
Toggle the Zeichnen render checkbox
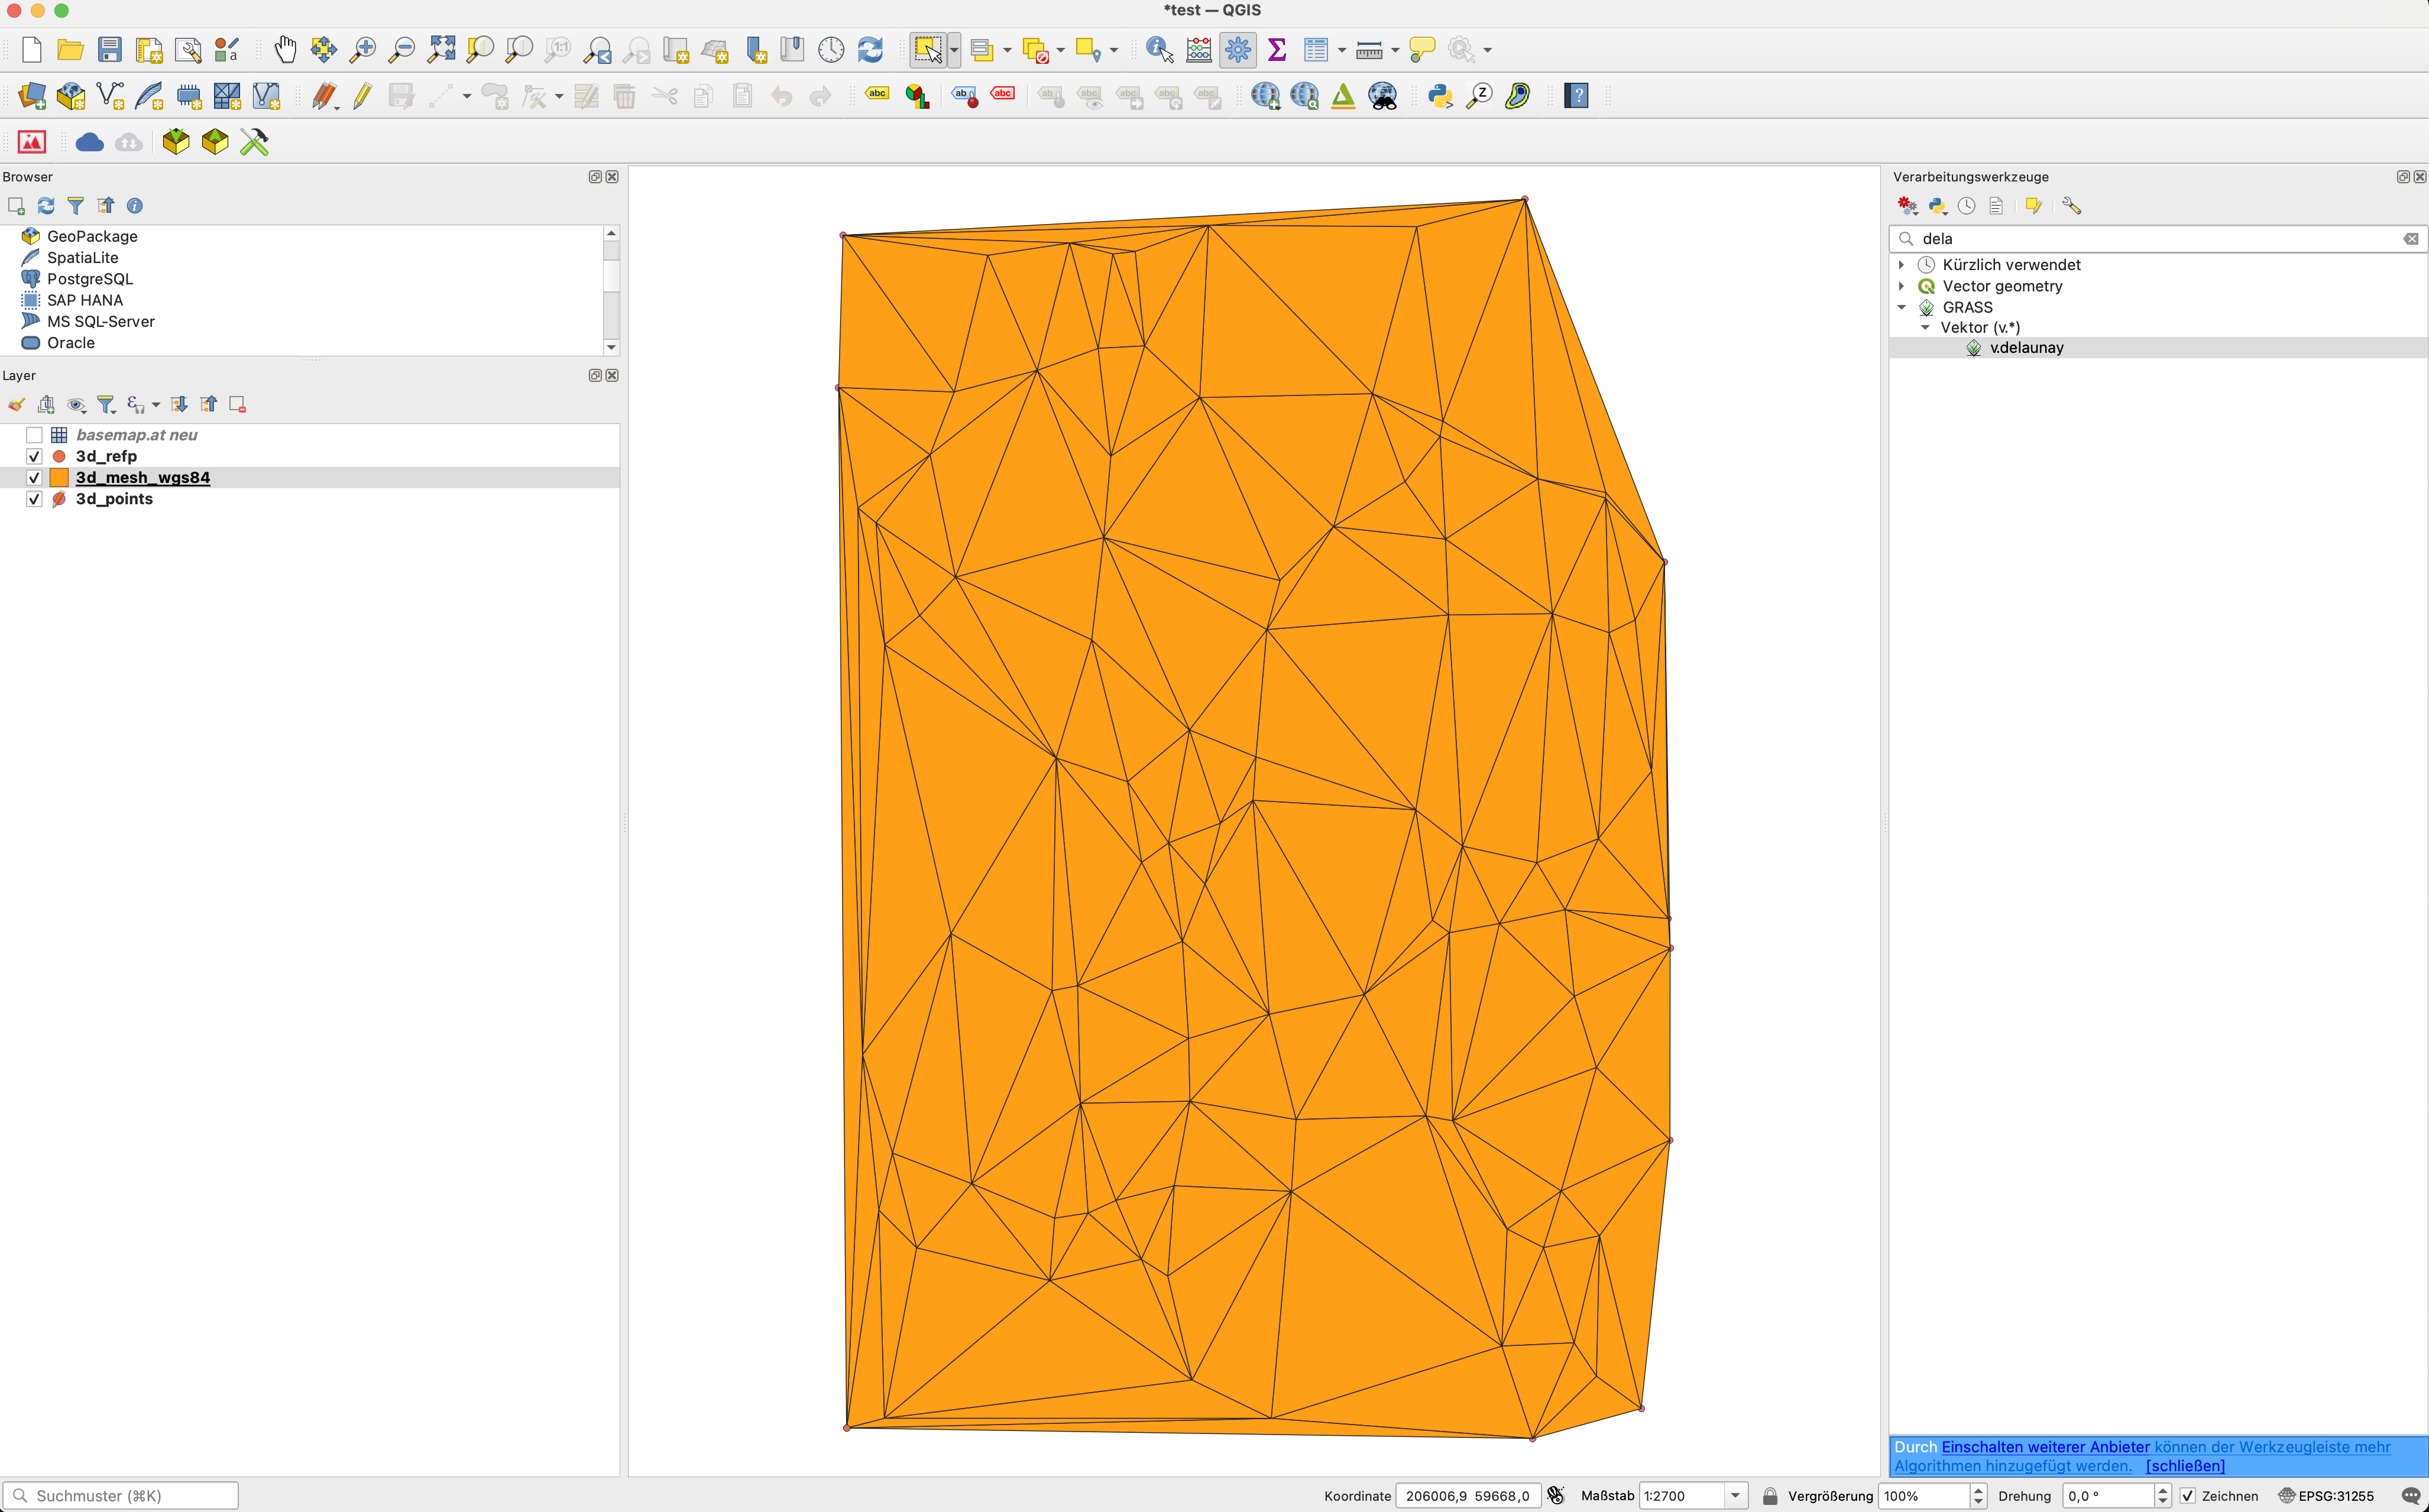tap(2188, 1496)
